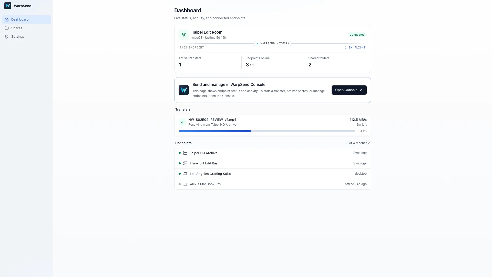Select the Los Angeles Grading Suite endpoint name
The height and width of the screenshot is (277, 492).
210,174
